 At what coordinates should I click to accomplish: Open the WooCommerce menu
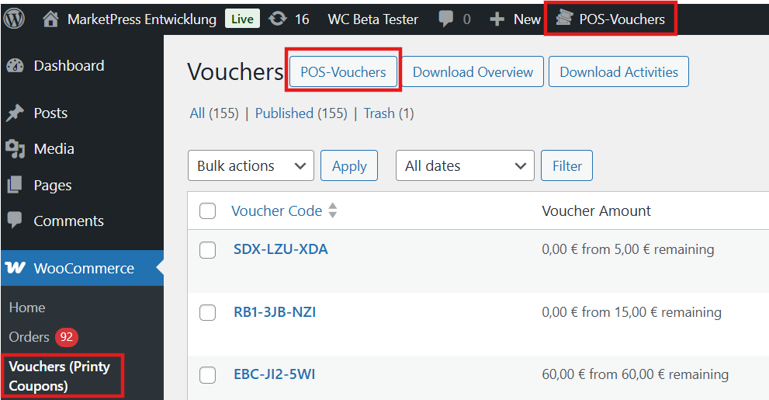pos(84,268)
